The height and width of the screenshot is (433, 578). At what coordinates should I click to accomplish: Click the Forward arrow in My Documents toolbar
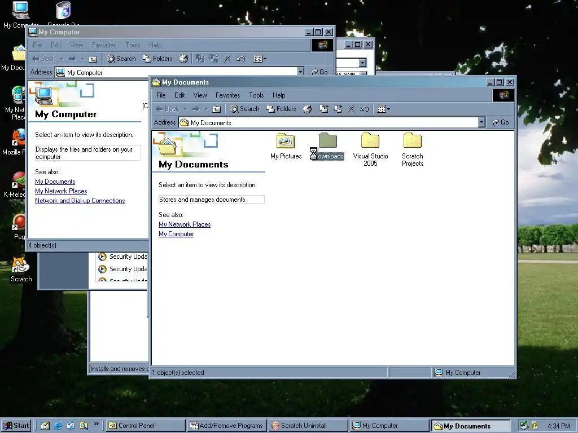tap(196, 109)
